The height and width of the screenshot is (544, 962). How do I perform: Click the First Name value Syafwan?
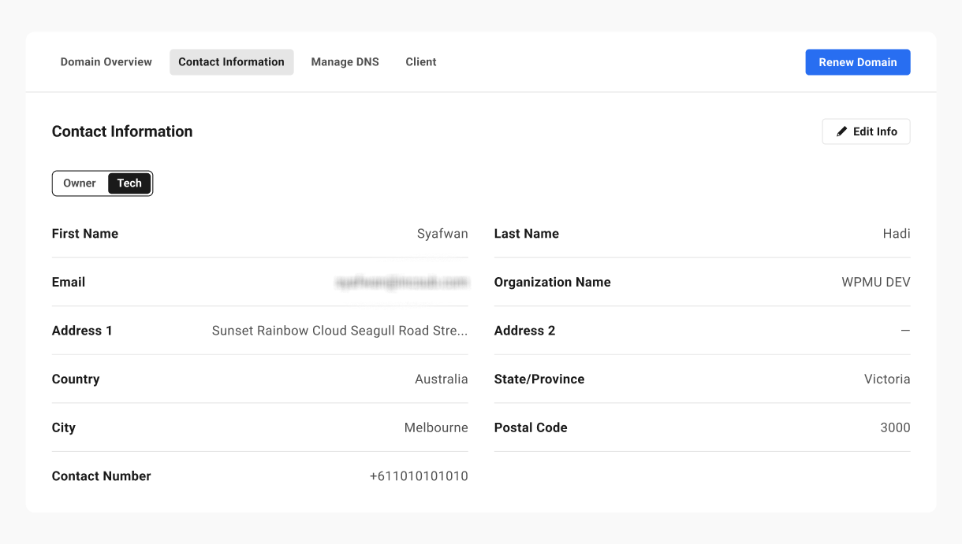442,234
